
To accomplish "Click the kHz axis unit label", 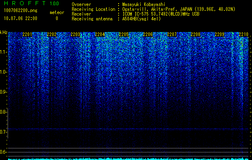I will pyautogui.click(x=4, y=32).
